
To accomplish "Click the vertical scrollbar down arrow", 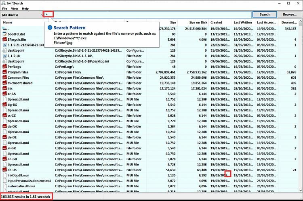I will tap(301, 191).
